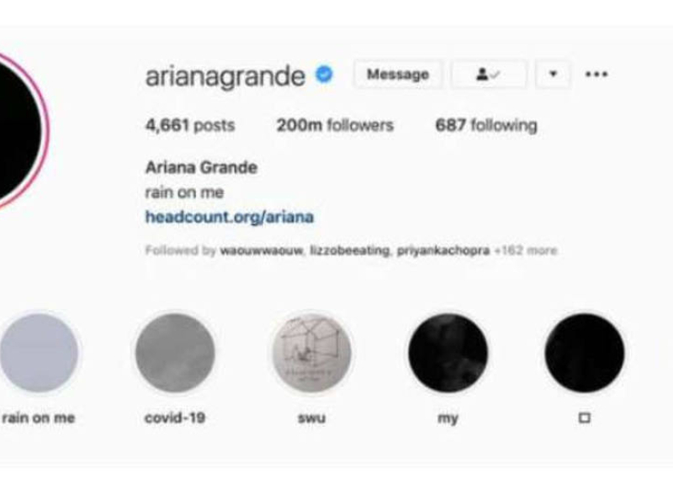Click priyankachopra in followed-by line
Image resolution: width=673 pixels, height=504 pixels.
(x=443, y=250)
